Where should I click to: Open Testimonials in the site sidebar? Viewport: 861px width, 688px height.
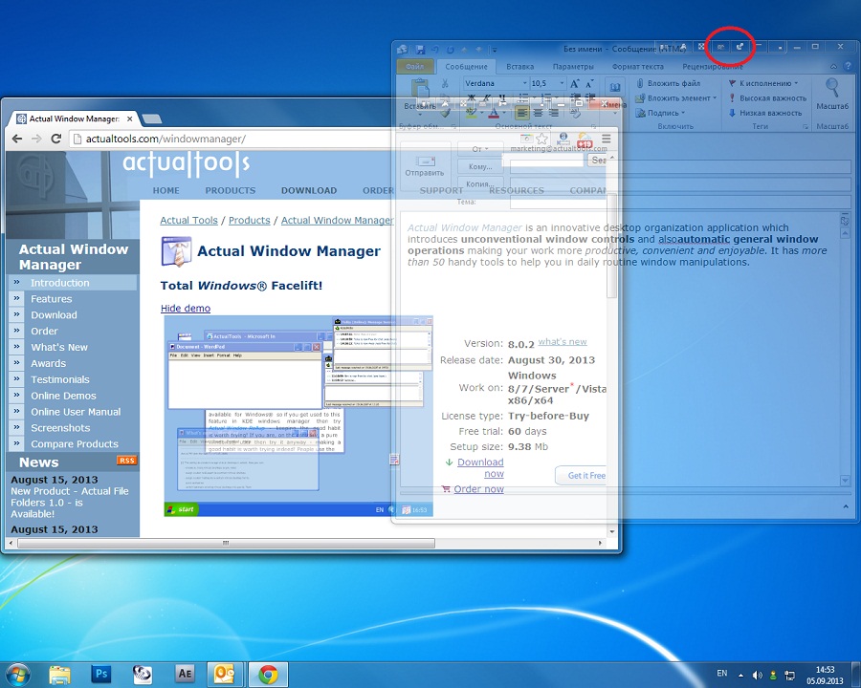pos(60,379)
